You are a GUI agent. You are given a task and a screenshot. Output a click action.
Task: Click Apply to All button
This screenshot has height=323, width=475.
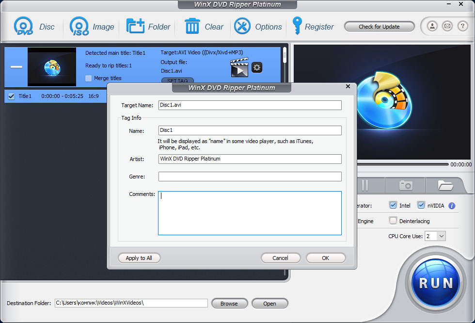(x=139, y=258)
